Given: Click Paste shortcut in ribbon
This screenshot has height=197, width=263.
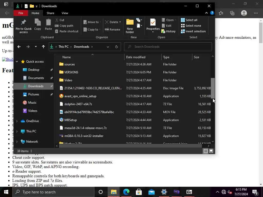Looking at the screenshot, I should (x=67, y=31).
